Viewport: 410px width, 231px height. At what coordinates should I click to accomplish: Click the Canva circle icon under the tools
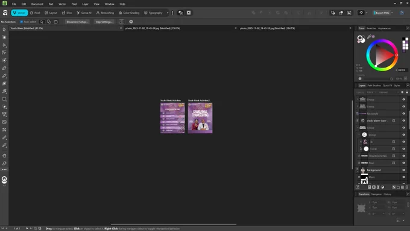(x=4, y=180)
